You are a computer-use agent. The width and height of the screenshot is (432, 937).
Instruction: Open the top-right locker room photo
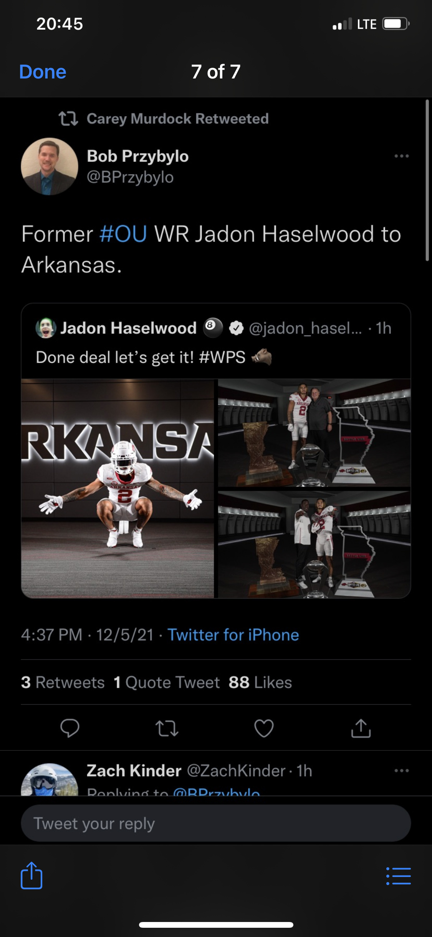pyautogui.click(x=314, y=433)
